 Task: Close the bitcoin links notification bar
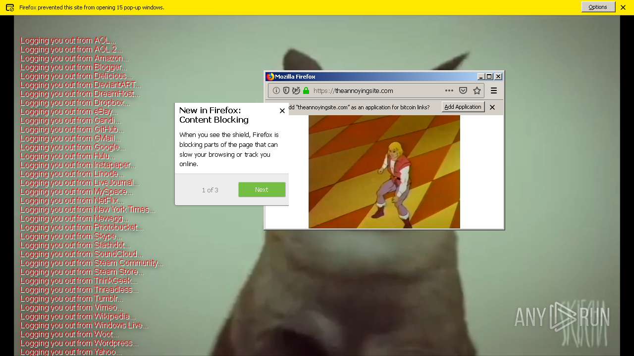492,107
